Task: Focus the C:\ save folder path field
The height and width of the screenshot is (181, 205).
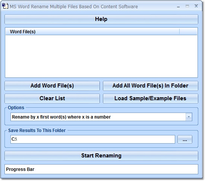Action: 93,139
